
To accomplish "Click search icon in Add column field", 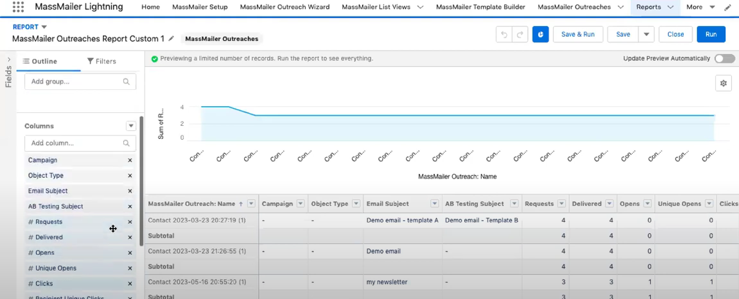I will pos(126,143).
